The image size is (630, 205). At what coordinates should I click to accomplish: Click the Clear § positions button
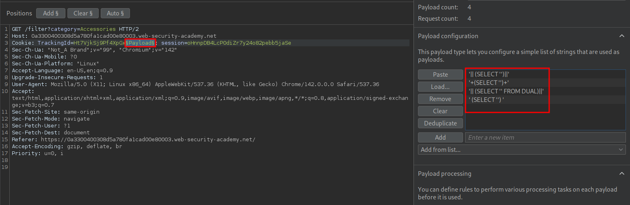tap(83, 13)
